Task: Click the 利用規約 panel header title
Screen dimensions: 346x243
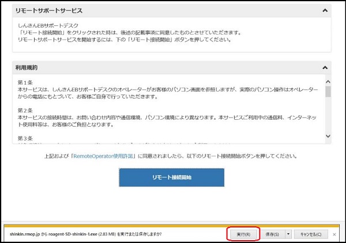Action: (x=27, y=67)
